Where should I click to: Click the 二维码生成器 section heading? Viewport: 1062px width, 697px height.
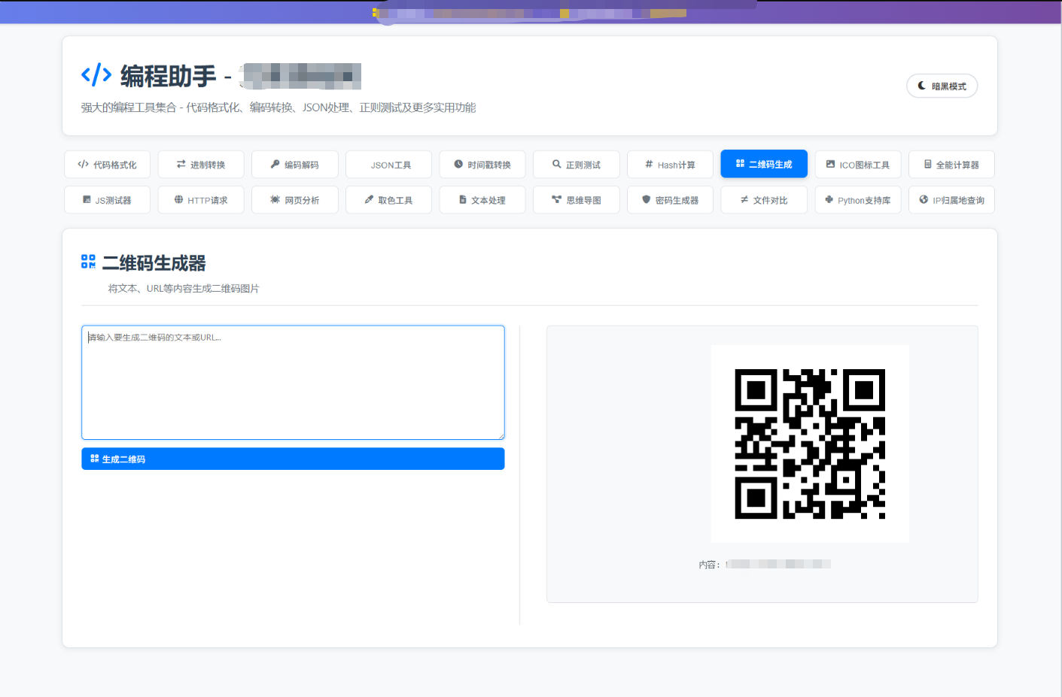154,263
